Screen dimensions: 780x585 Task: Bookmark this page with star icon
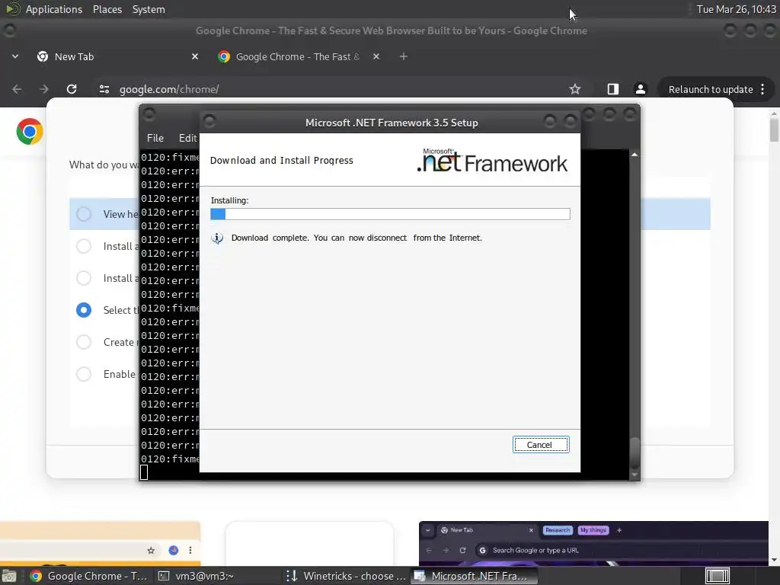575,89
